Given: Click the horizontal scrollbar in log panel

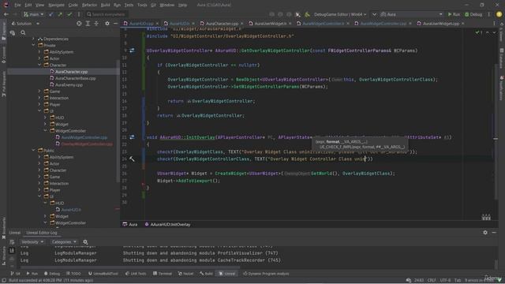Looking at the screenshot, I should [130, 267].
